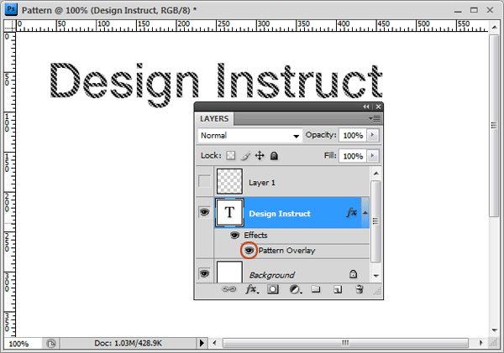This screenshot has width=504, height=353.
Task: Toggle lock position move icon
Action: [260, 156]
